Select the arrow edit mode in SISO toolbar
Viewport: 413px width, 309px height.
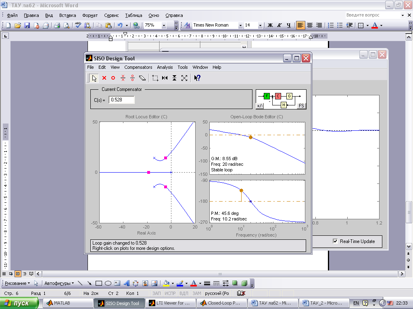(94, 78)
